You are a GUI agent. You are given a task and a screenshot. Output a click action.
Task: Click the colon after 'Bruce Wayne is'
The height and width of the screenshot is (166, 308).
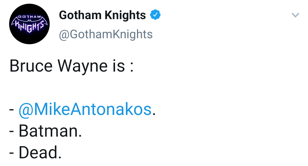click(x=132, y=67)
